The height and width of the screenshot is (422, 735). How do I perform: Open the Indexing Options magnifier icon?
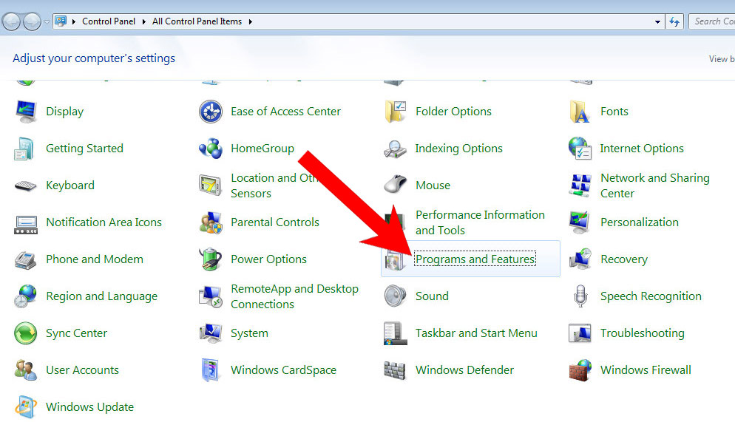click(x=395, y=149)
